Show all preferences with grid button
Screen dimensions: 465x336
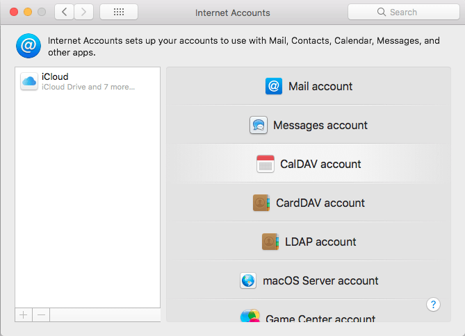[119, 12]
